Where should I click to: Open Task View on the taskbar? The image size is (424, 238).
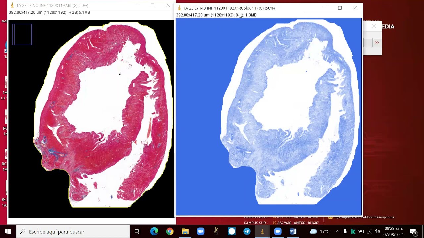[x=138, y=232]
